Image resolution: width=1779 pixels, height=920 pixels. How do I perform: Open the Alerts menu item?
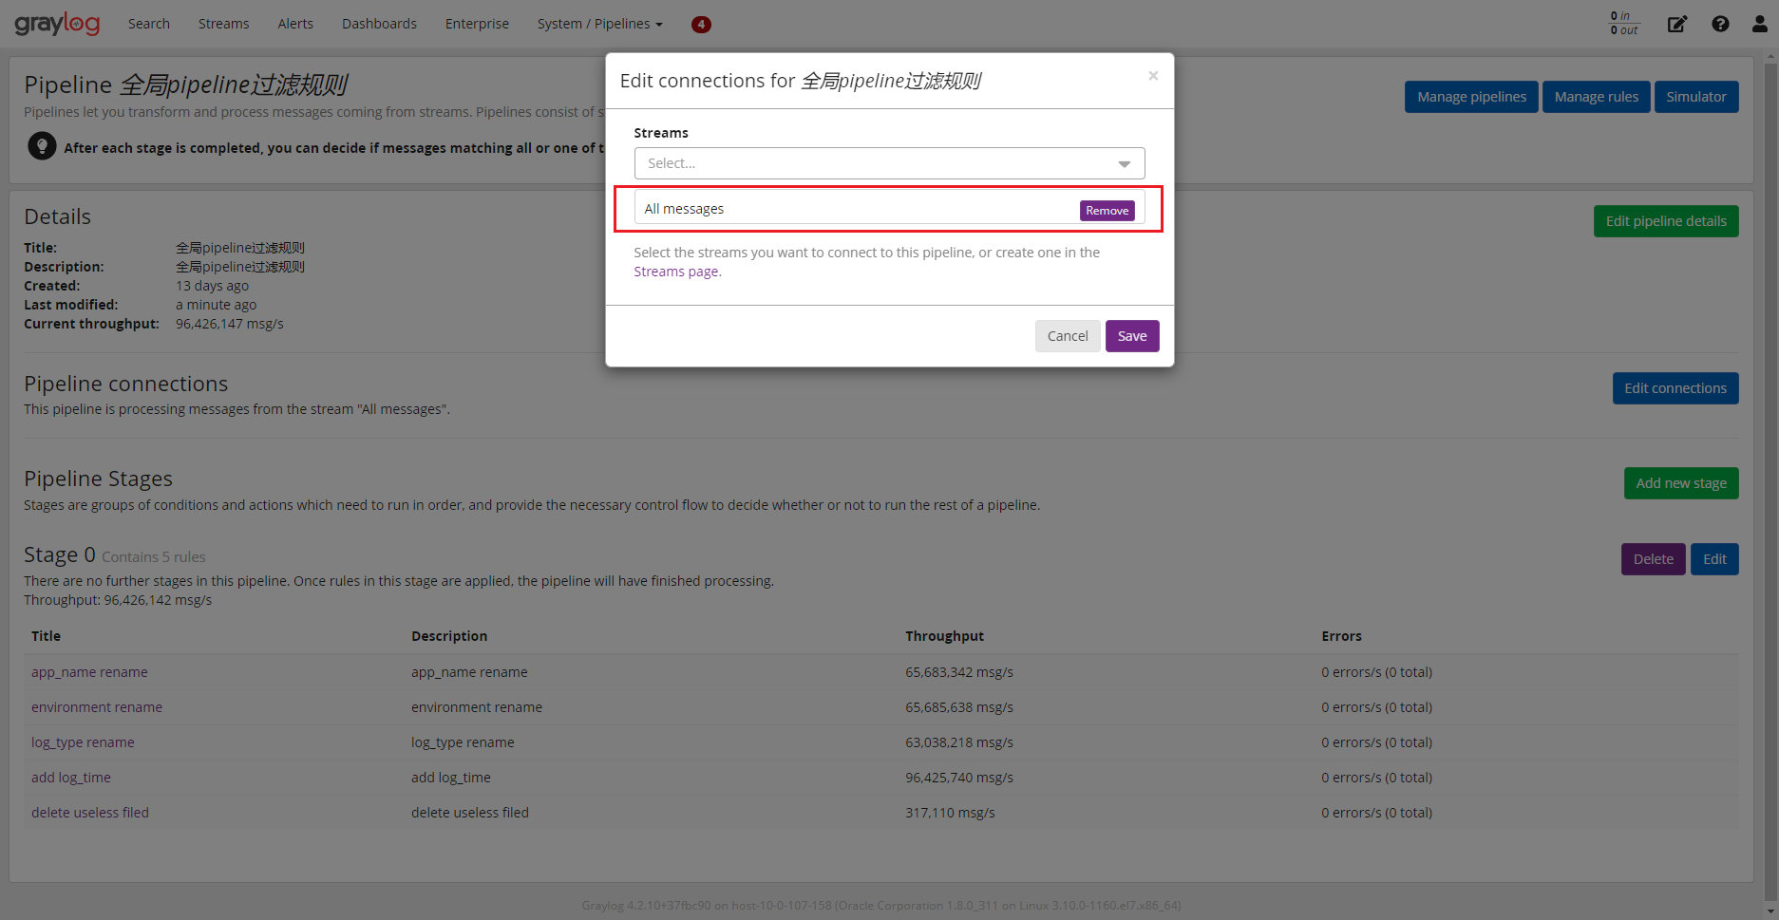(x=294, y=24)
